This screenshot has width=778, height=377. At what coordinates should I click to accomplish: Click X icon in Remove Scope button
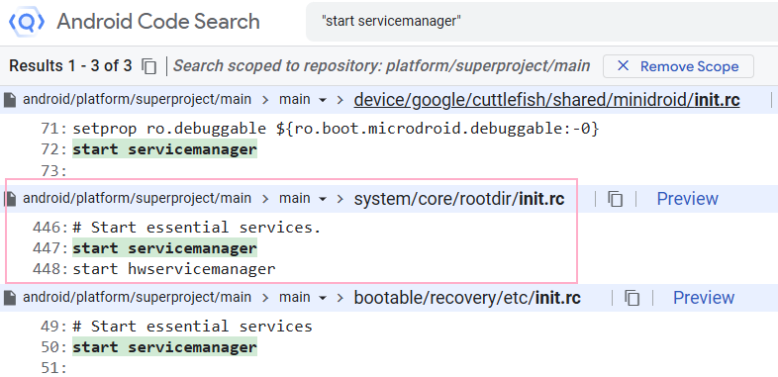click(x=623, y=66)
